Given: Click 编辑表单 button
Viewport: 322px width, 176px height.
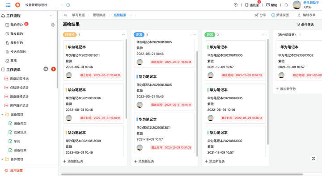Looking at the screenshot, I should (x=306, y=15).
